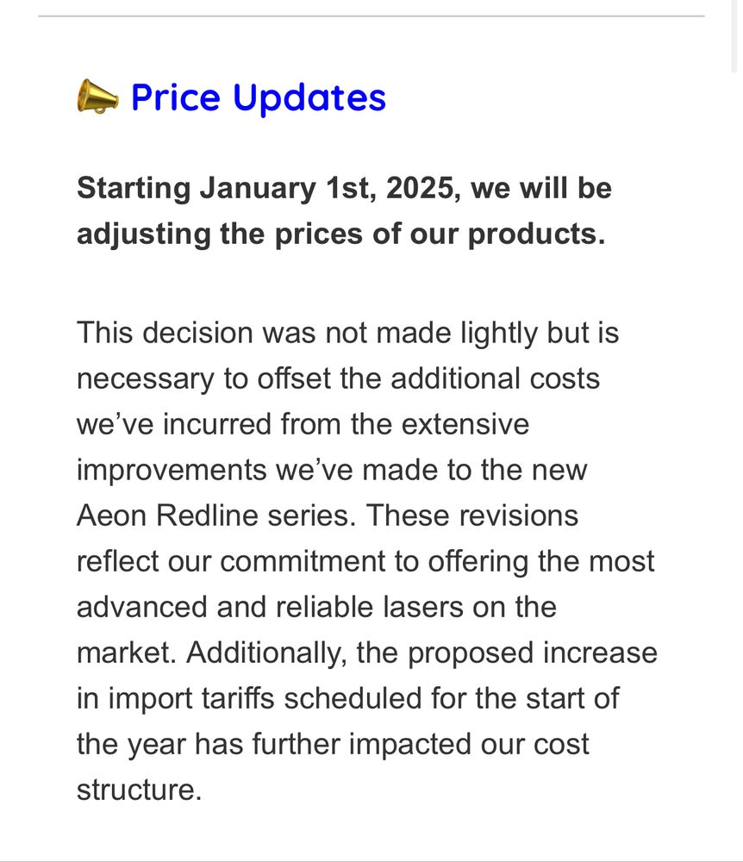Select the word 'necessary' in the paragraph
Viewport: 743px width, 862px height.
145,380
